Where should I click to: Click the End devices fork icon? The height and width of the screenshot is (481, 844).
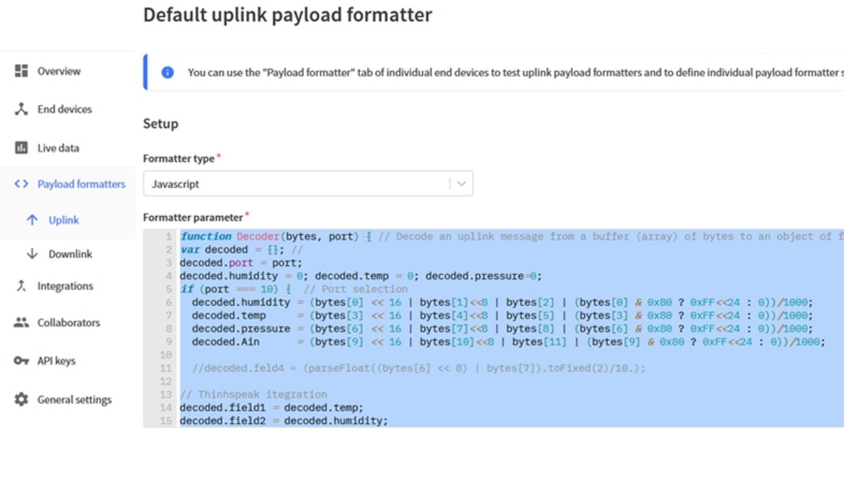[x=21, y=109]
